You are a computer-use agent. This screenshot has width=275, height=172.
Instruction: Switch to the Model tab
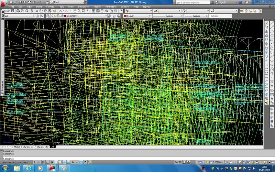click(x=16, y=147)
